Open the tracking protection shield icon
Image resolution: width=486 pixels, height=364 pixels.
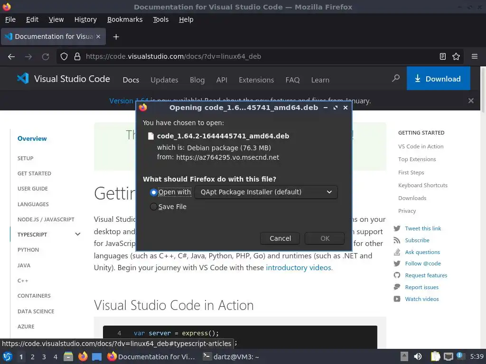pyautogui.click(x=64, y=57)
